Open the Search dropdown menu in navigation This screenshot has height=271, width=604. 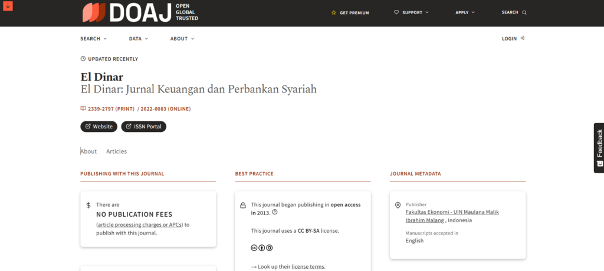pyautogui.click(x=94, y=38)
